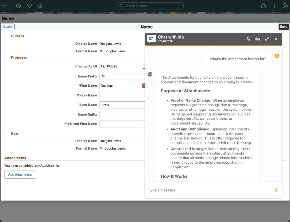
Task: Open the three-dot Actions menu
Action: click(274, 6)
